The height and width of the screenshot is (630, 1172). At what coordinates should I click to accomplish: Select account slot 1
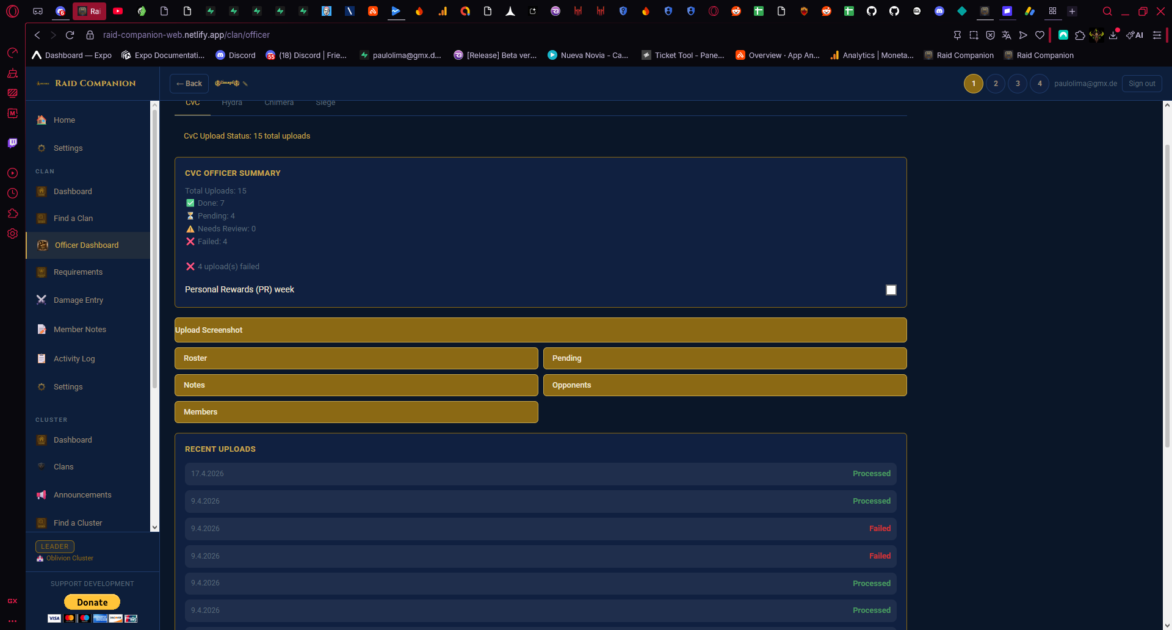coord(974,84)
